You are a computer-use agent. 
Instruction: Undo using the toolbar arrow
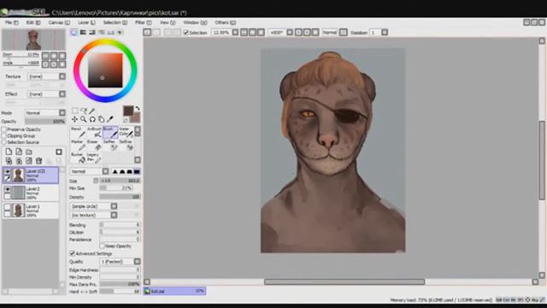coord(147,33)
